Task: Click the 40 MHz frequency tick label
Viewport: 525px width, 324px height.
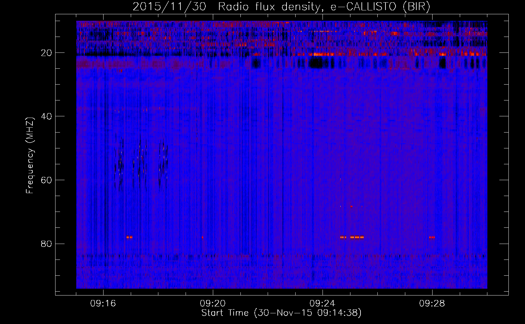Action: point(47,116)
